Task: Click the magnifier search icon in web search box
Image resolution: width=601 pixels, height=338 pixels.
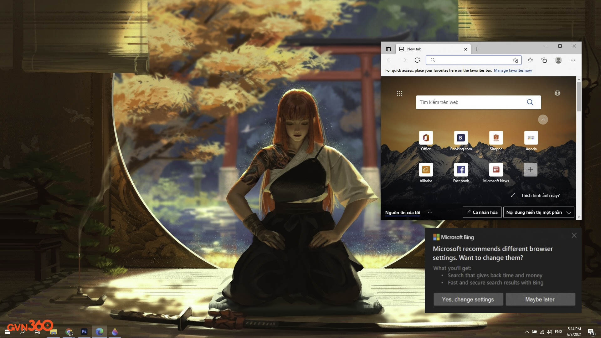Action: [x=530, y=102]
